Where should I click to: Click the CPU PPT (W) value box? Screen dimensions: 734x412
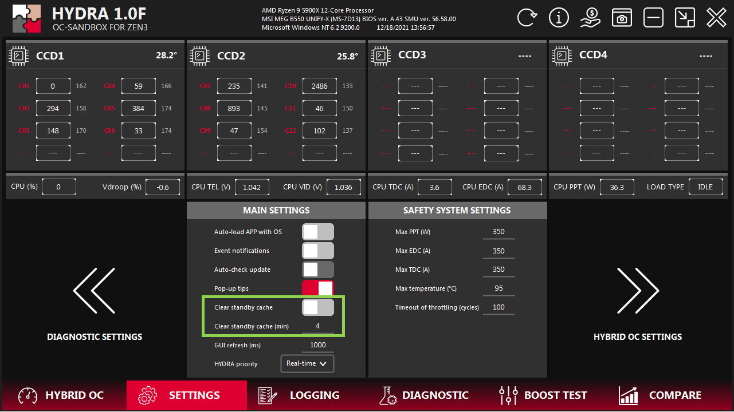pyautogui.click(x=617, y=187)
